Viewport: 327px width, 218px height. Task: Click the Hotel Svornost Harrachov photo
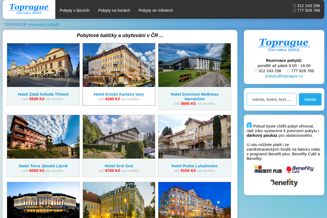pyautogui.click(x=195, y=65)
